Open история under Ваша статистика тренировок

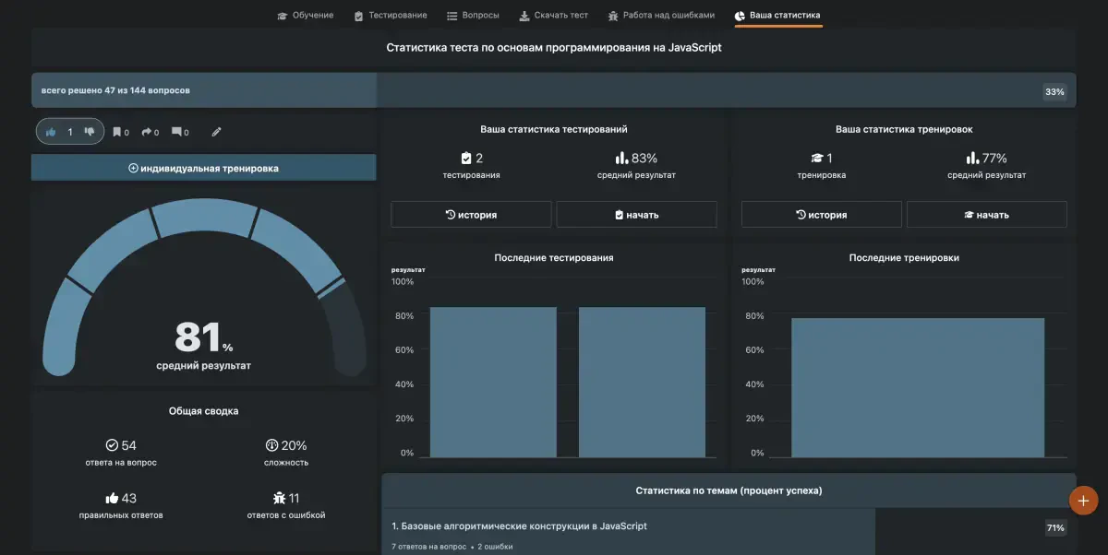[x=820, y=214]
